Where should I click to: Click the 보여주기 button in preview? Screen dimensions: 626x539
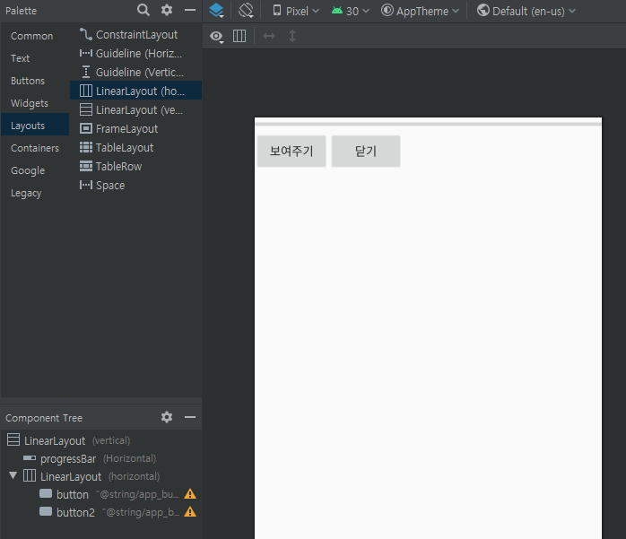pos(291,151)
